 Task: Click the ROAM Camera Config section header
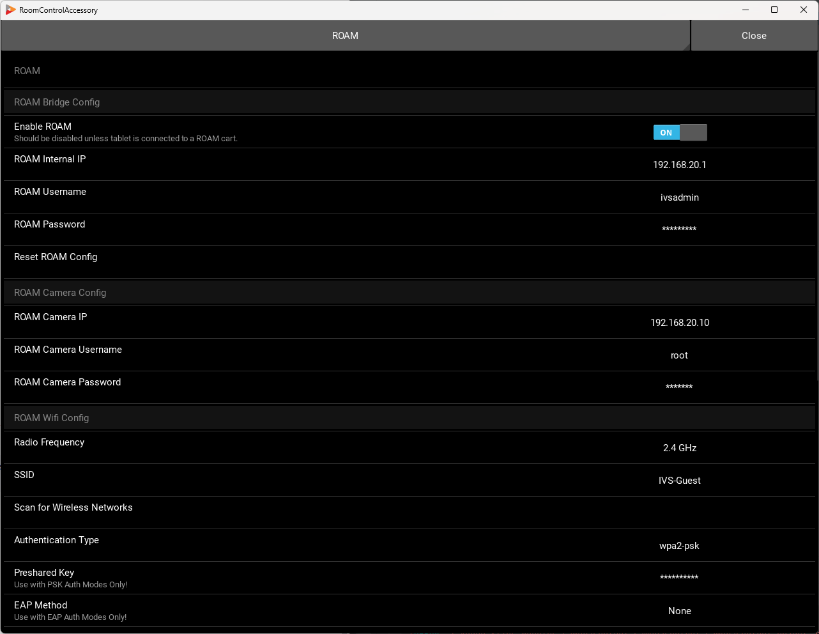tap(409, 293)
